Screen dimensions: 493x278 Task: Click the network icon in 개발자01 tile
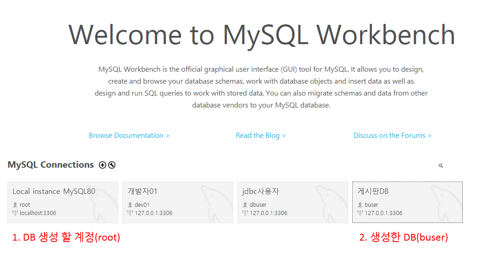click(x=130, y=213)
